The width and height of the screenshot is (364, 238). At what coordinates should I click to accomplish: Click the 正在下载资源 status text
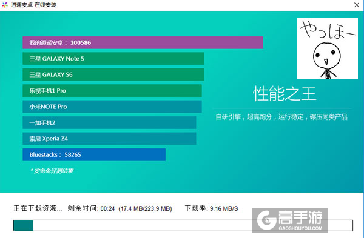[38, 208]
